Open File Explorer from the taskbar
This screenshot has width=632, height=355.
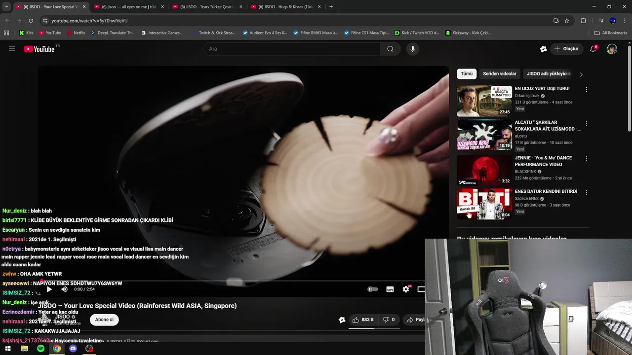(x=24, y=349)
